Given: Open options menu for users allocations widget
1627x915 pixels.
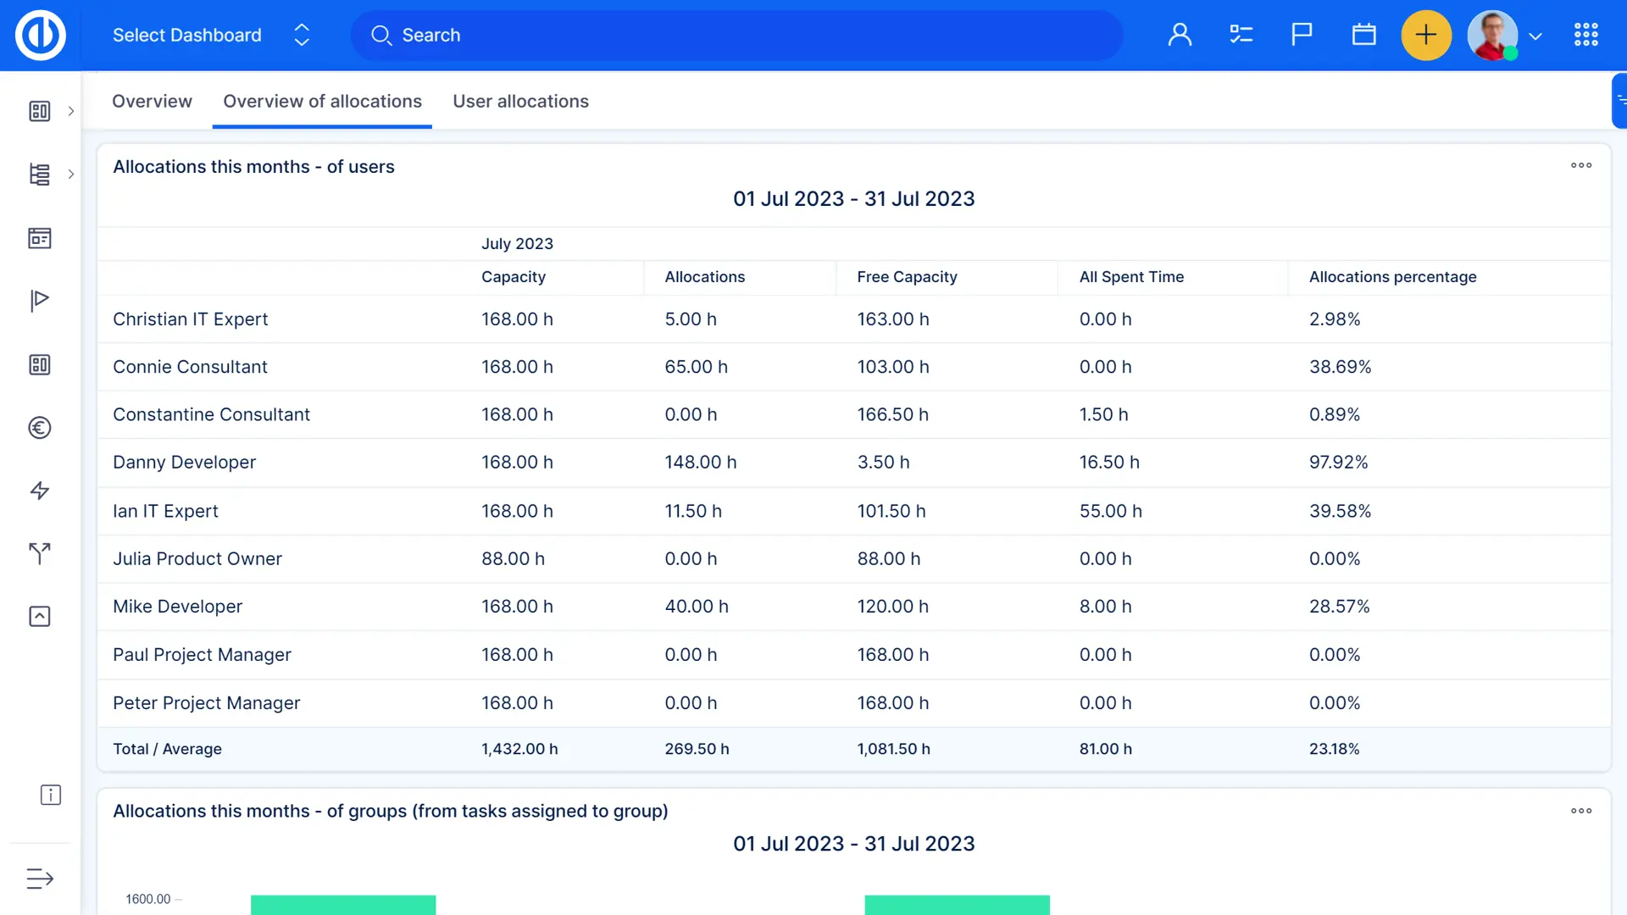Looking at the screenshot, I should [x=1580, y=165].
